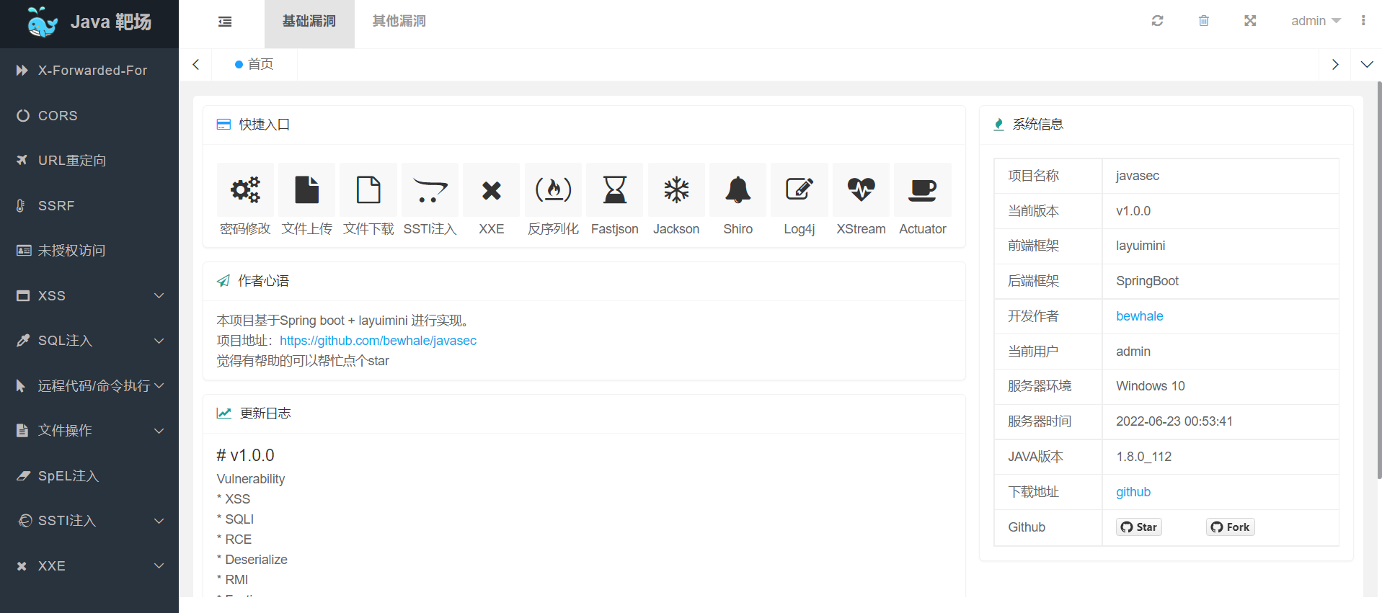Screen dimensions: 1382x613
Task: Toggle the sidebar collapse icon
Action: click(225, 22)
